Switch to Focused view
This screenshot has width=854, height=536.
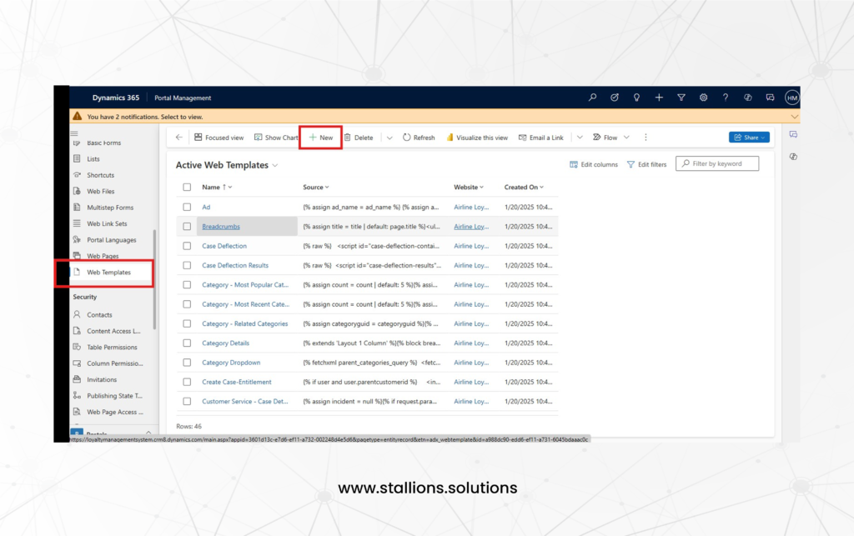tap(219, 138)
